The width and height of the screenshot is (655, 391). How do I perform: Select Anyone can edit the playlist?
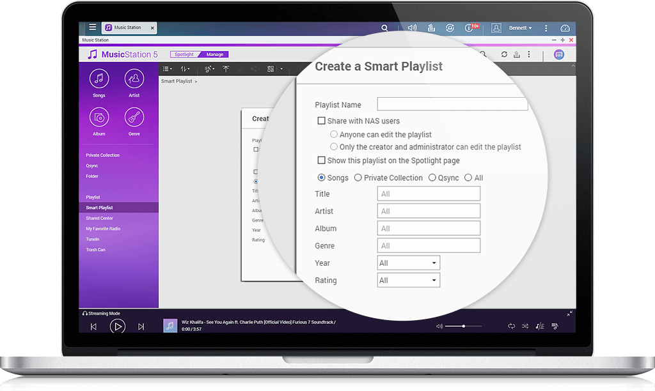tap(334, 134)
